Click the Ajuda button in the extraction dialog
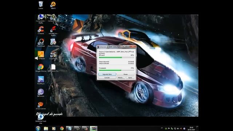 click(130, 78)
